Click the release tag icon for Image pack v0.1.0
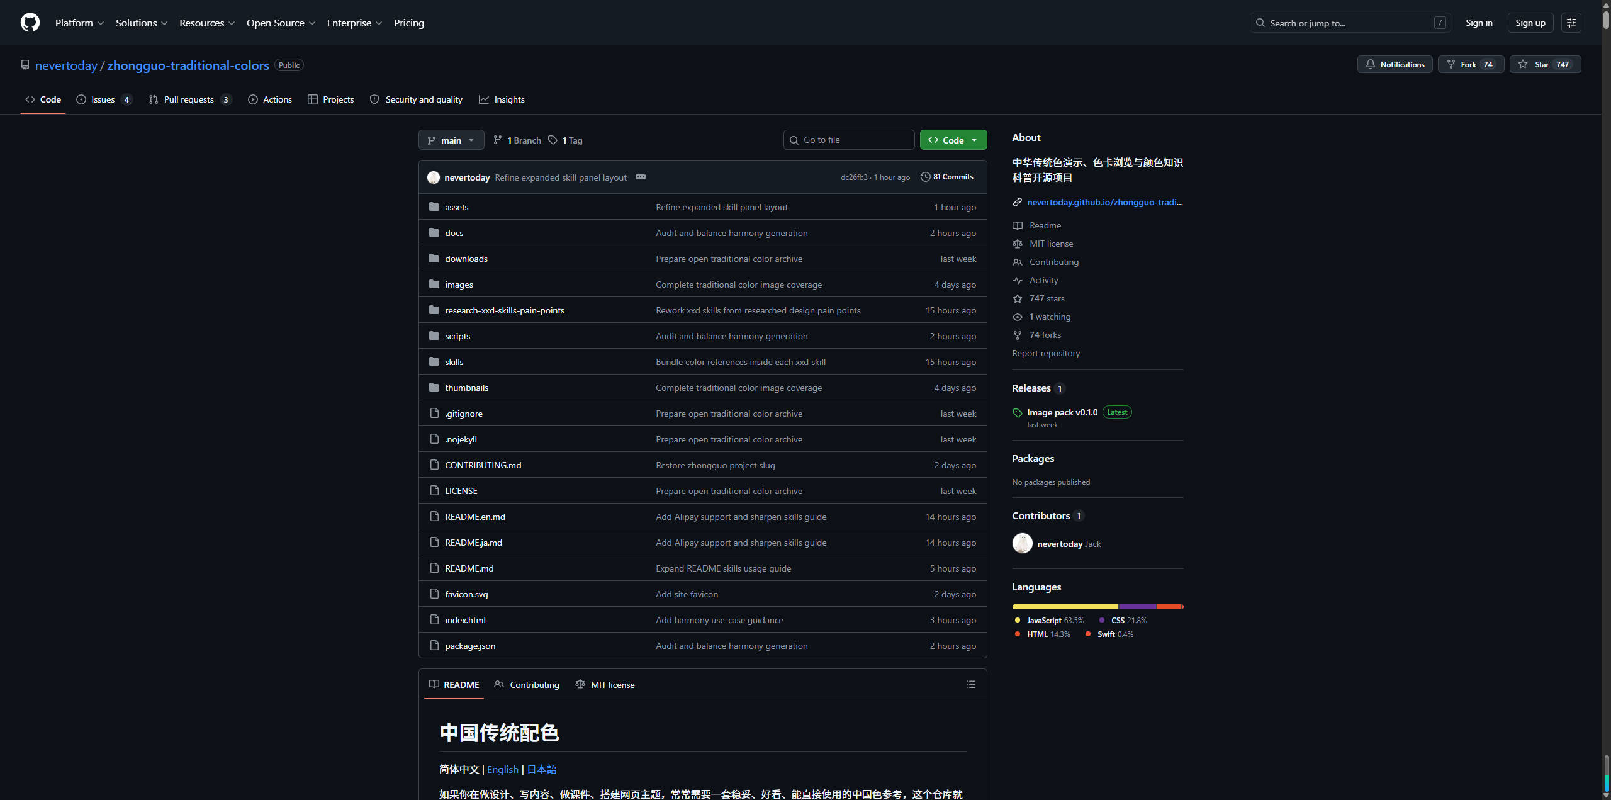This screenshot has height=800, width=1611. 1017,413
